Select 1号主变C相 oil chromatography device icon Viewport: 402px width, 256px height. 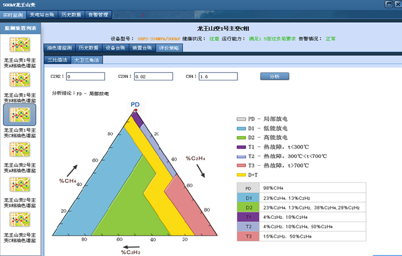pos(20,115)
